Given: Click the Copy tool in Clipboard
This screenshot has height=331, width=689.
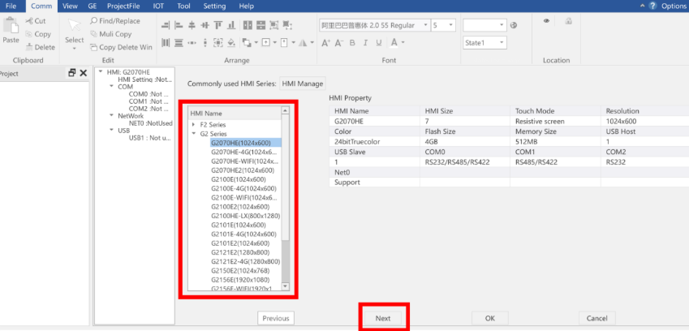Looking at the screenshot, I should (38, 34).
